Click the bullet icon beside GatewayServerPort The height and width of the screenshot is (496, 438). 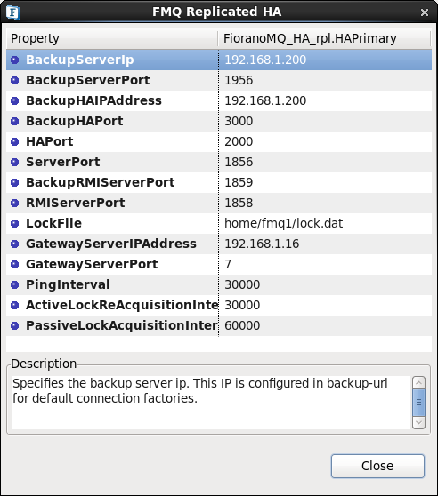[x=15, y=264]
